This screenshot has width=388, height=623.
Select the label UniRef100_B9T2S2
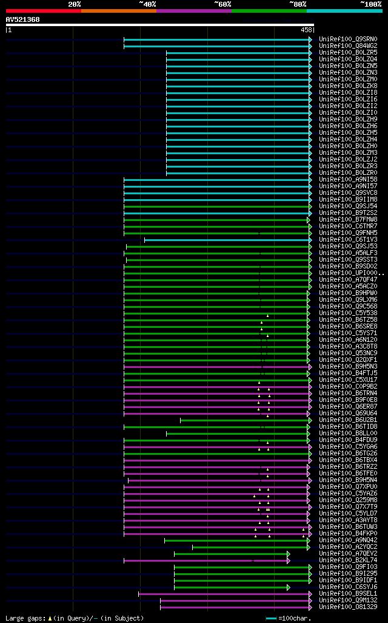pyautogui.click(x=349, y=213)
